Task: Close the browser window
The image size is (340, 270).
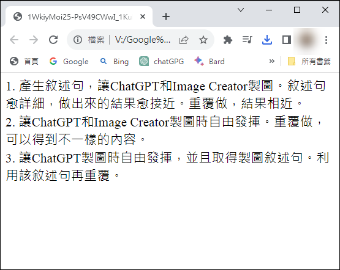Action: pos(325,10)
